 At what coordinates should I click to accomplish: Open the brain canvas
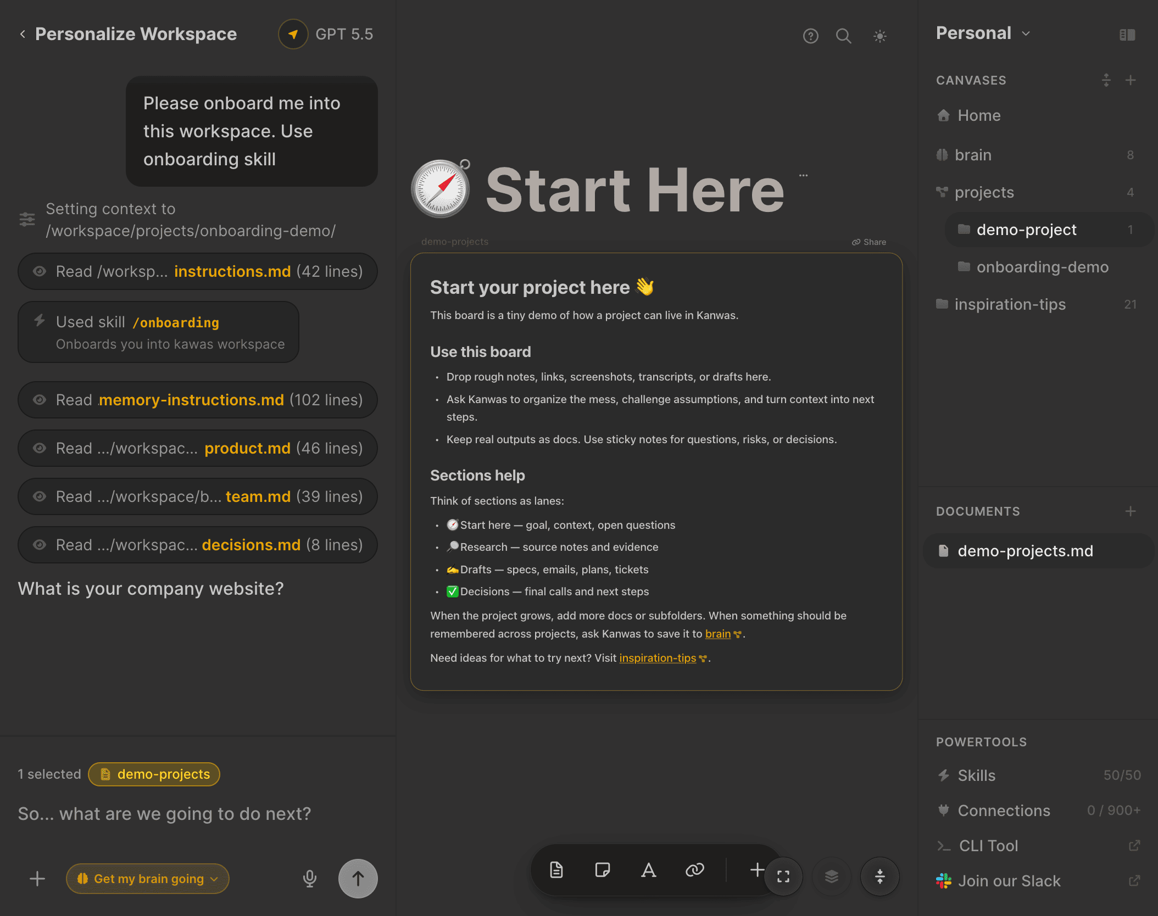pos(1037,155)
